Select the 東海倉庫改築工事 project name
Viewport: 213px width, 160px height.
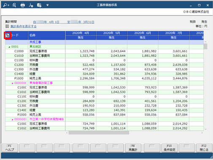(41, 83)
